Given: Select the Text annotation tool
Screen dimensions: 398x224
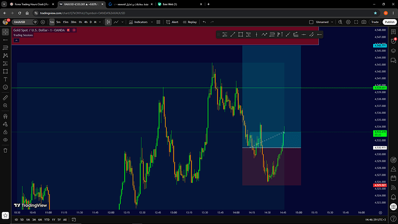Looking at the screenshot, I should pos(5,79).
